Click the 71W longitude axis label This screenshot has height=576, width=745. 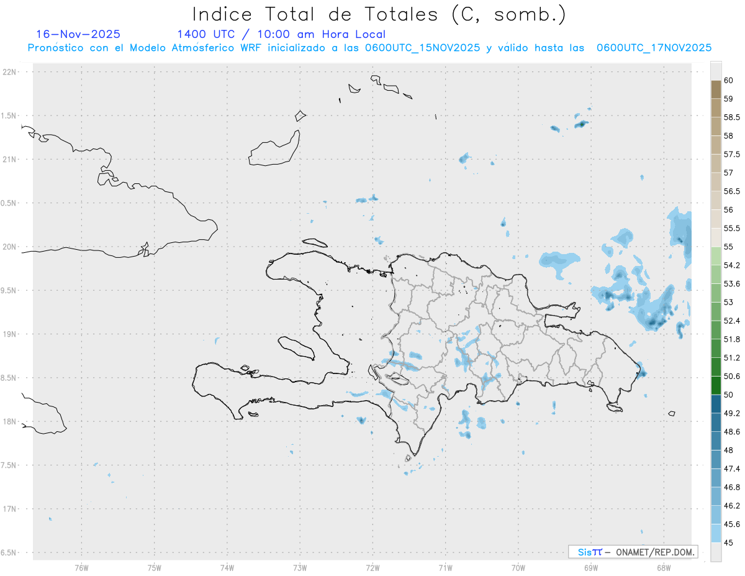[445, 568]
